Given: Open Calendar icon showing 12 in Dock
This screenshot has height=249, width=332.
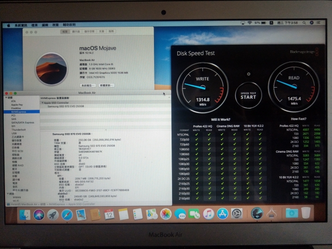Looking at the screenshot, I should click(109, 214).
